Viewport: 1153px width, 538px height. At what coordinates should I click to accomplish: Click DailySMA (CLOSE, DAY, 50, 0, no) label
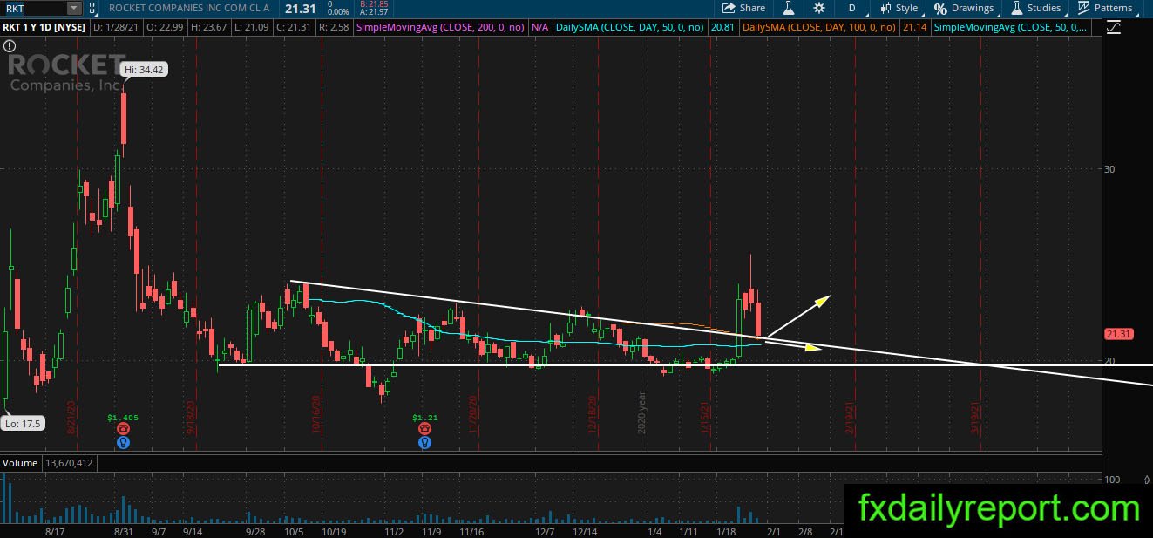632,27
